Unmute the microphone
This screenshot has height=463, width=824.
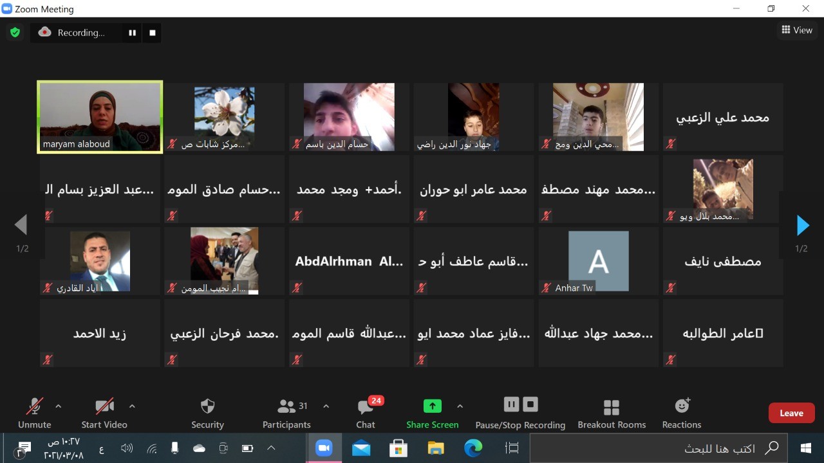point(34,413)
